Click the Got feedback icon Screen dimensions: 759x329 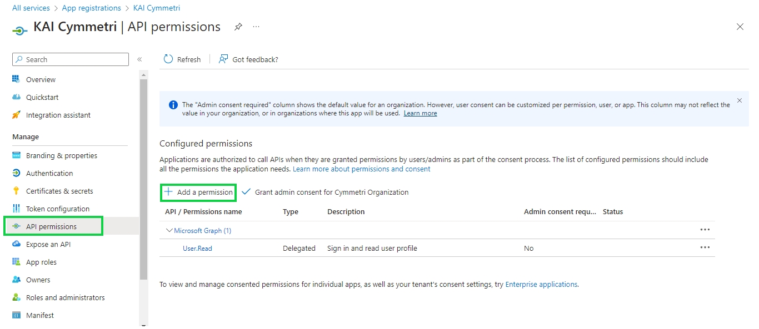tap(223, 59)
